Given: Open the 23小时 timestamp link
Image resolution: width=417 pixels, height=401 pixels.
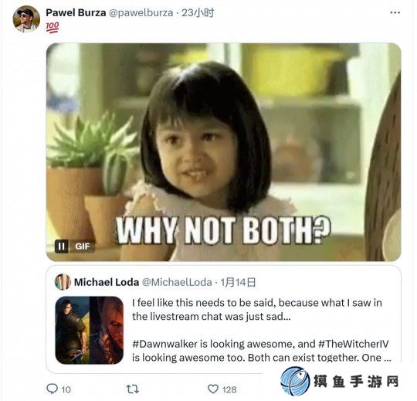Looking at the screenshot, I should (x=198, y=12).
